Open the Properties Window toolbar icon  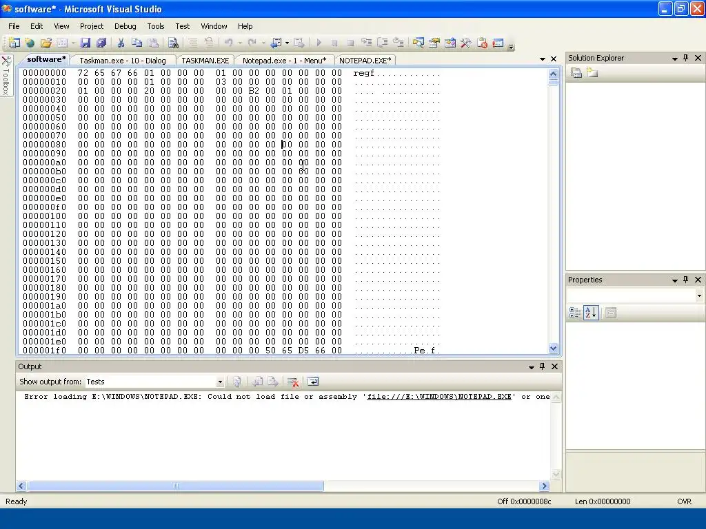pos(434,43)
